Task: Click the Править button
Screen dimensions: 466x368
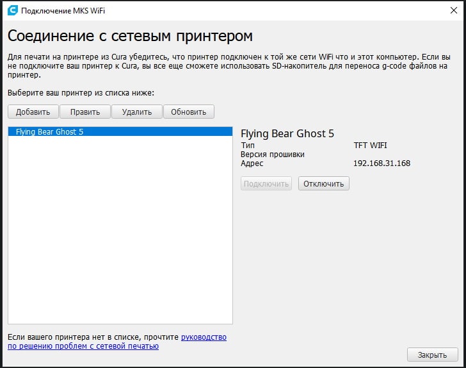Action: (x=85, y=112)
